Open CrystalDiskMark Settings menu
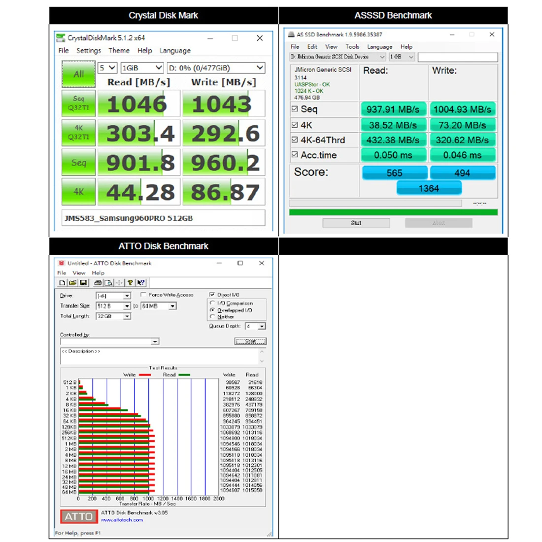Viewport: 542px width, 542px height. point(89,50)
